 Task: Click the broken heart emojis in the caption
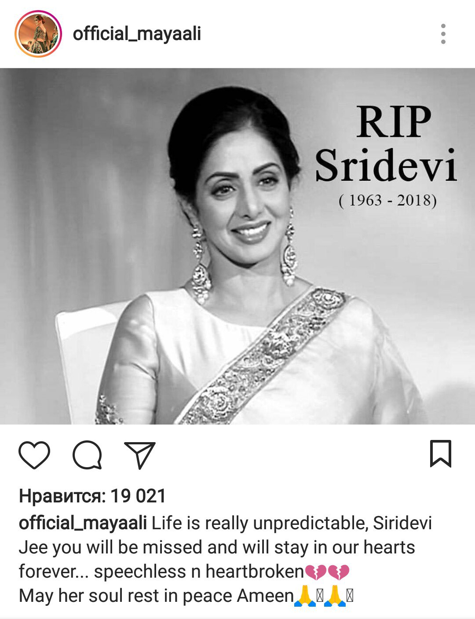[x=327, y=572]
